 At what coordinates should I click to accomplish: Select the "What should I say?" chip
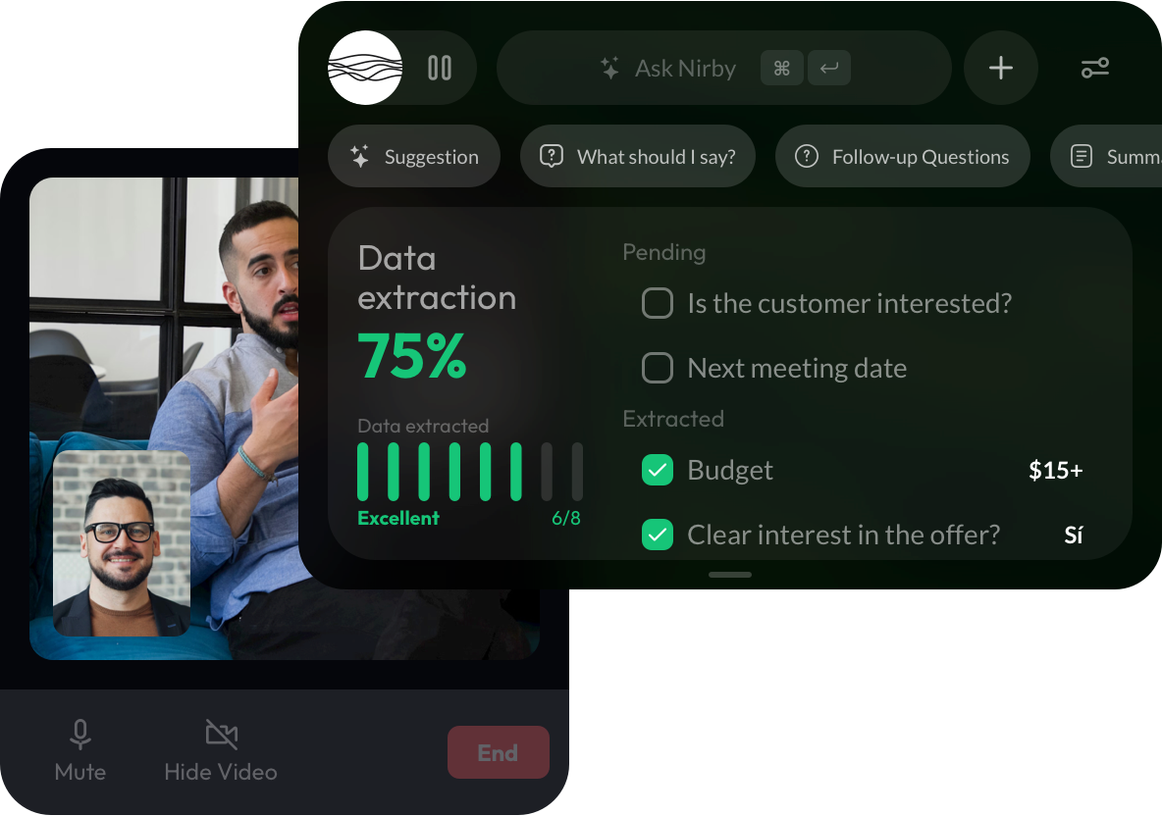pyautogui.click(x=638, y=156)
